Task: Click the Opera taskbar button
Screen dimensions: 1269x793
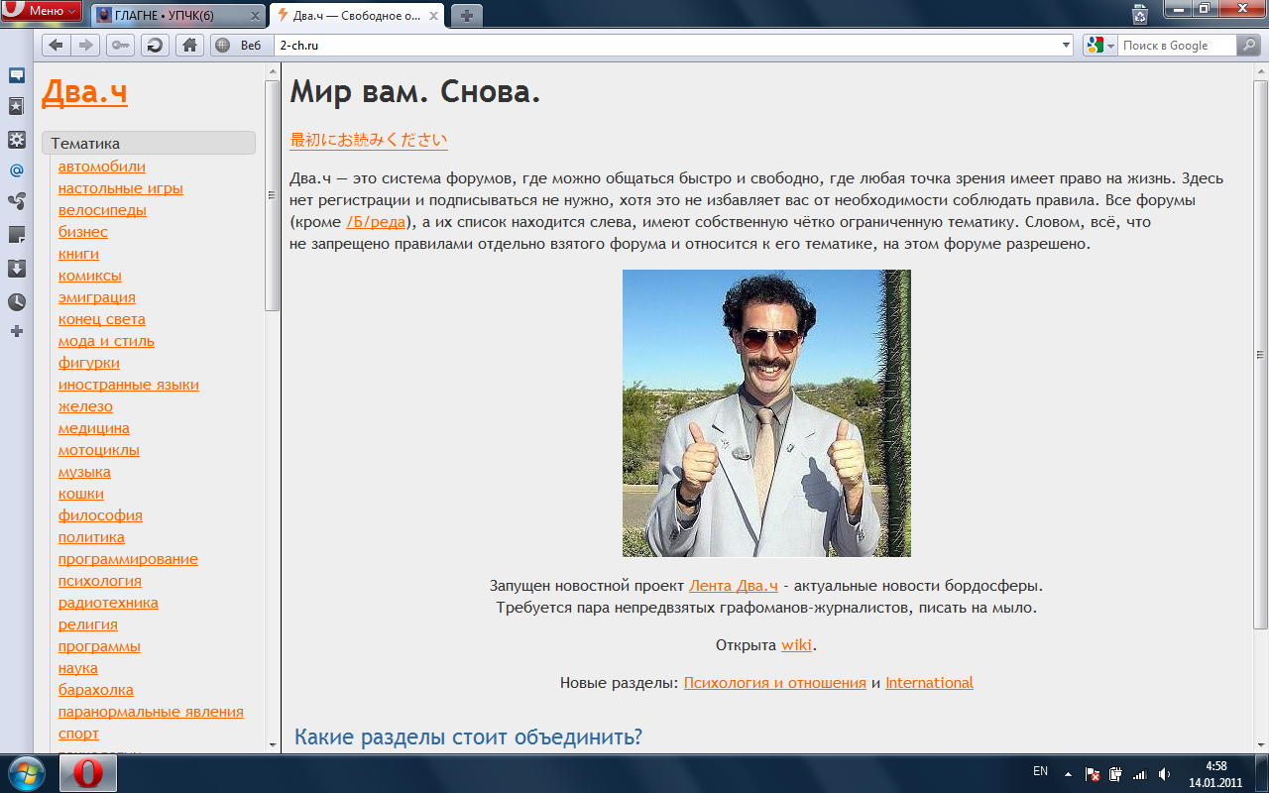Action: point(87,773)
